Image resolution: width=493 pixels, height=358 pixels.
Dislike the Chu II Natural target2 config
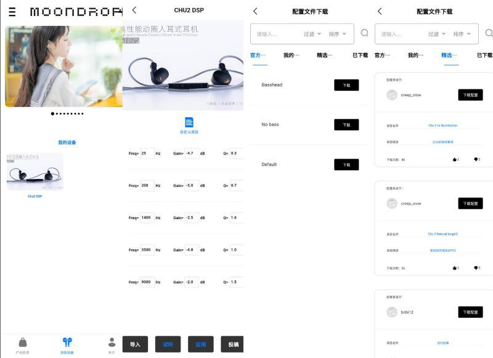click(x=476, y=268)
